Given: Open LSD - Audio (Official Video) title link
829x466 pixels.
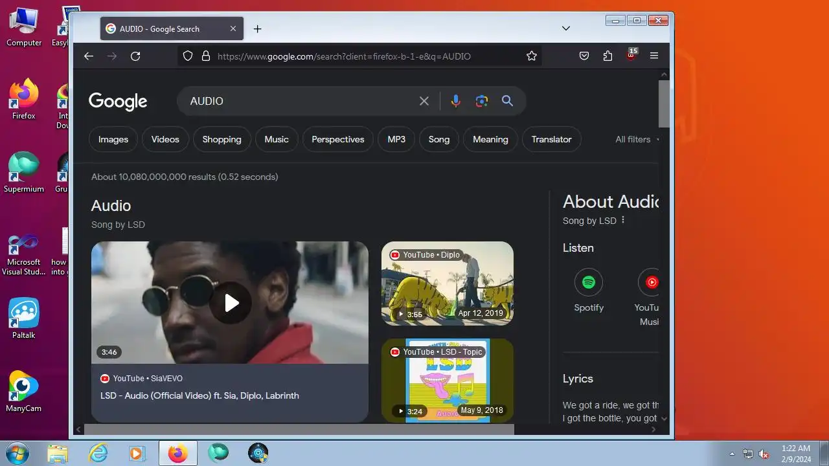Looking at the screenshot, I should [x=199, y=395].
